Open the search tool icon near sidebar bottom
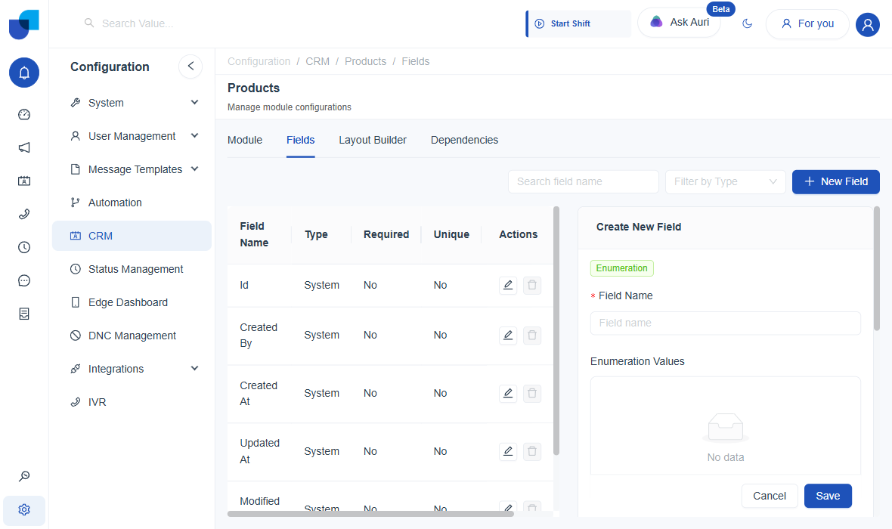This screenshot has height=529, width=892. 24,476
